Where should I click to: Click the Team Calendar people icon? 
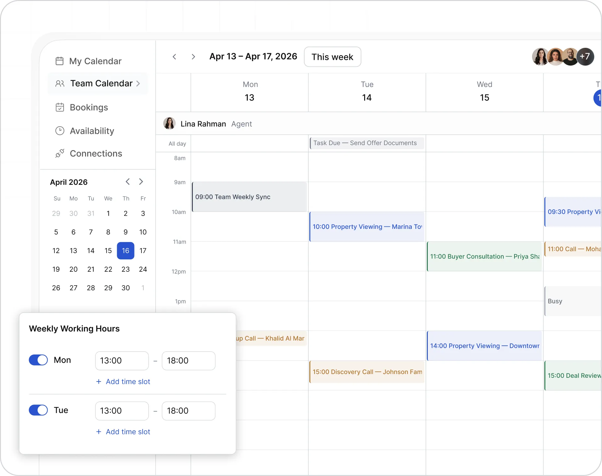click(60, 83)
